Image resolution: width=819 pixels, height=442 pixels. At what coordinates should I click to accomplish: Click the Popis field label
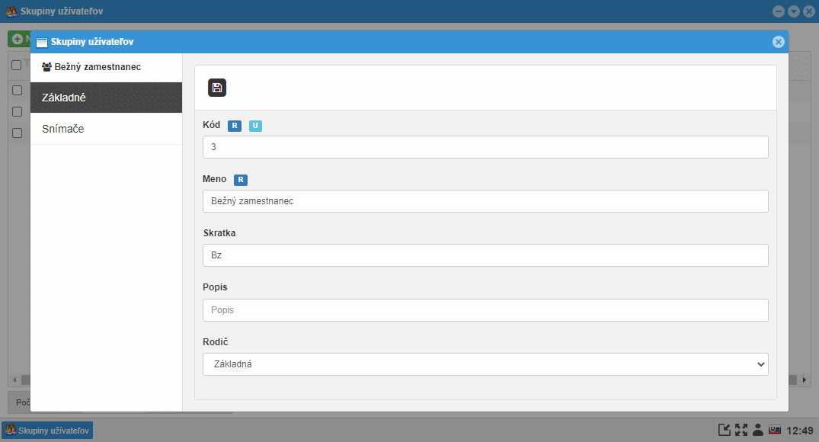(x=215, y=287)
